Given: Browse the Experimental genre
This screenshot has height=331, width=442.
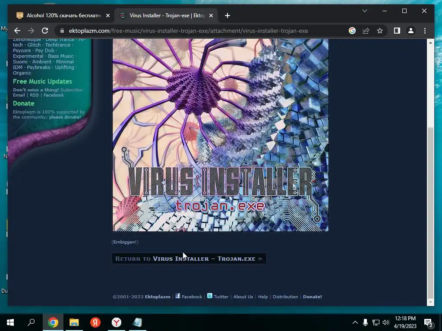Looking at the screenshot, I should (28, 56).
